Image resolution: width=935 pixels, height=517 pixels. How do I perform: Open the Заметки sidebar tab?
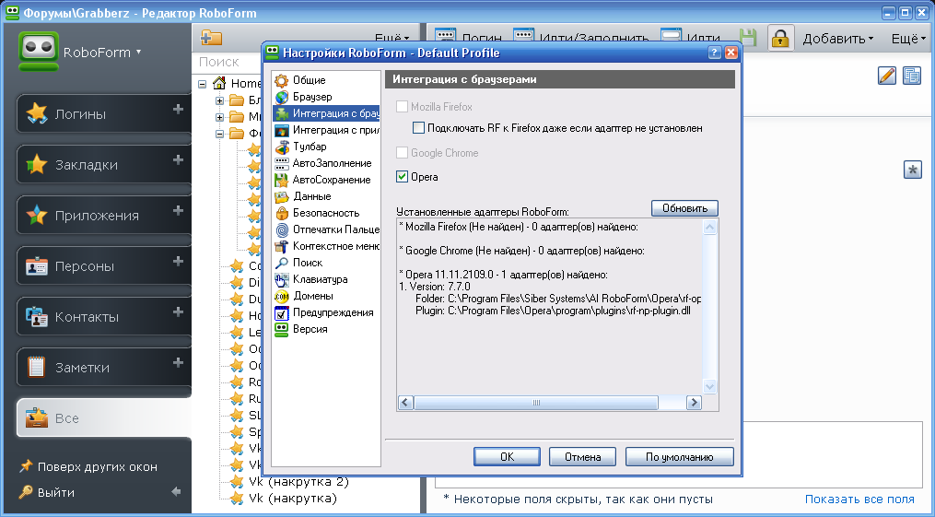pos(104,367)
